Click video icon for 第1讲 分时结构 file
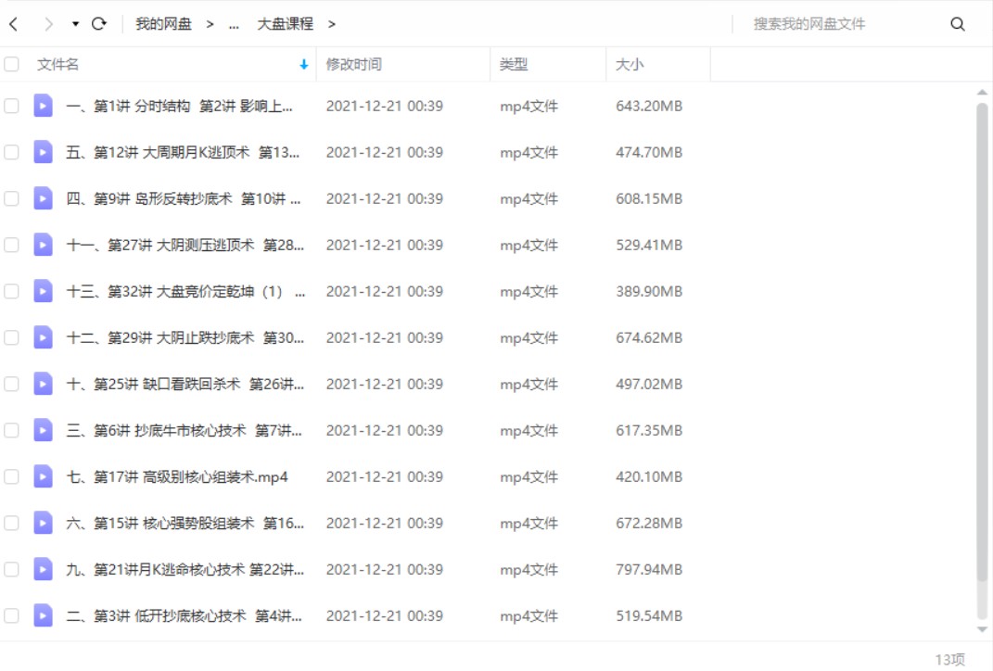 coord(43,106)
